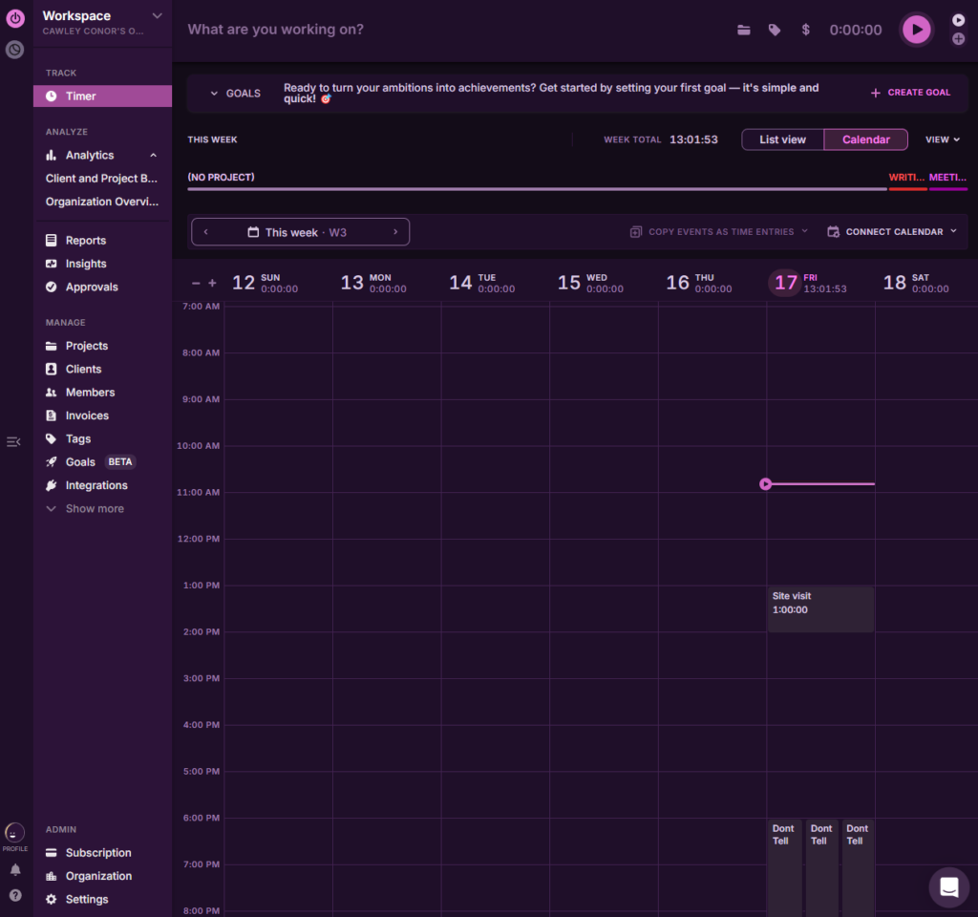Select the Calendar view toggle
The image size is (978, 917).
[865, 139]
